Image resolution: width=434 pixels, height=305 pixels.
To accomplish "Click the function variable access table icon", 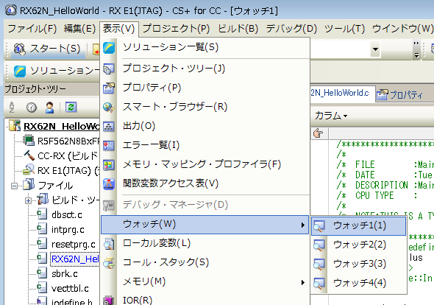I will [x=109, y=184].
